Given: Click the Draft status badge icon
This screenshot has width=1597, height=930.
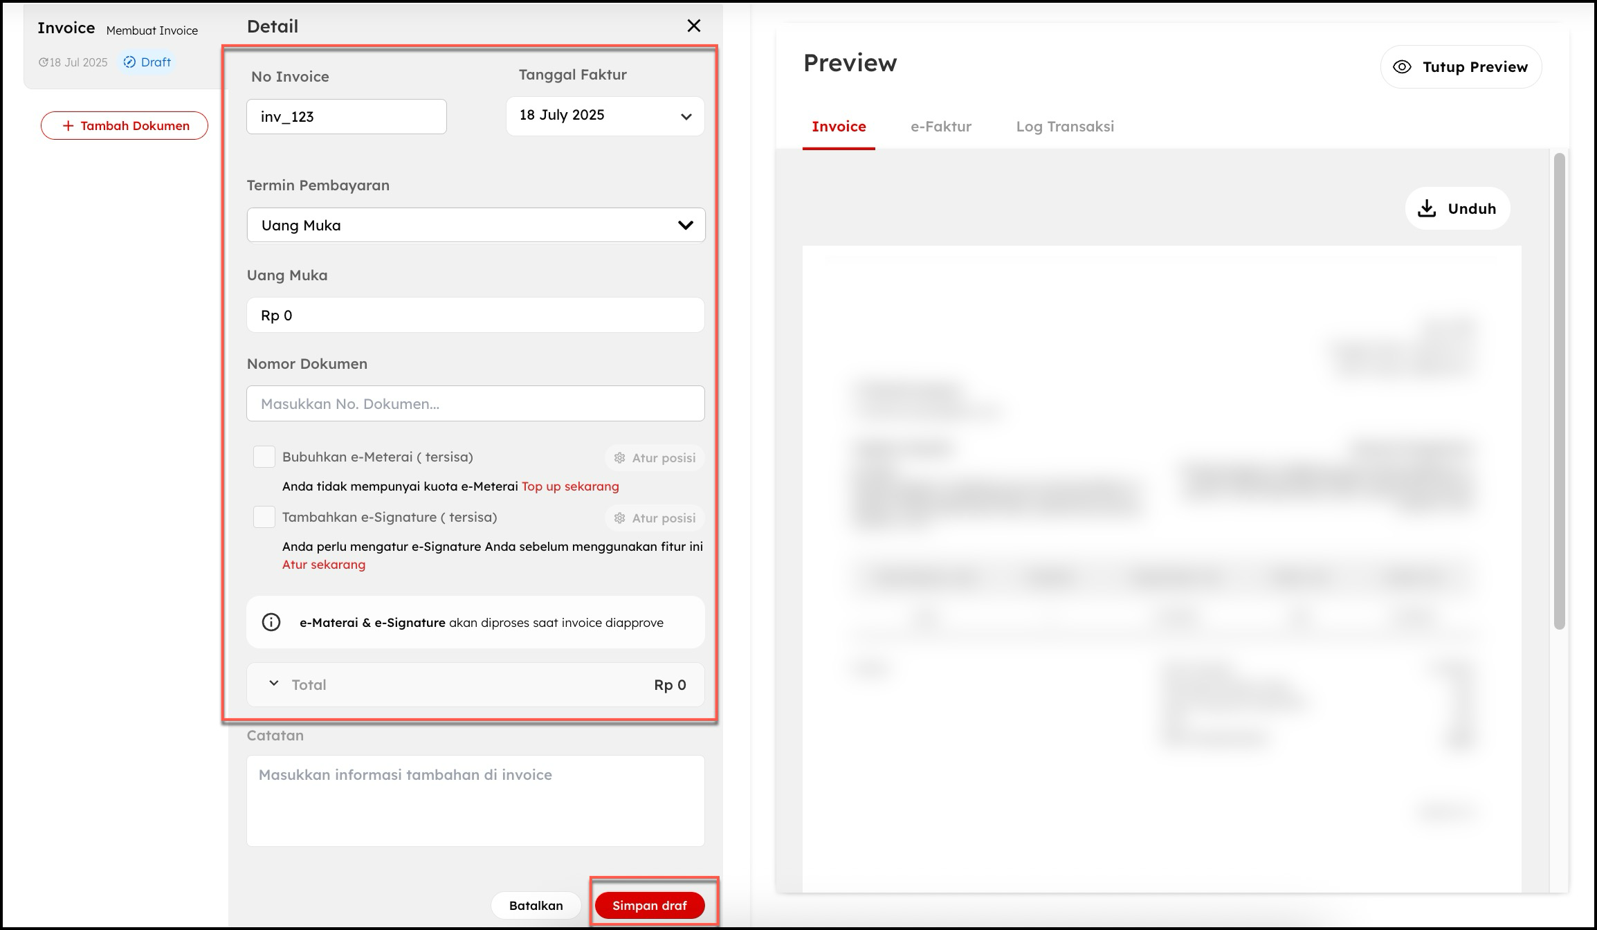Looking at the screenshot, I should 129,62.
